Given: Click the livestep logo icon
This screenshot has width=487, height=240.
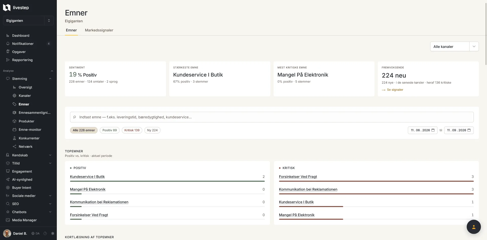Looking at the screenshot, I should pyautogui.click(x=7, y=8).
